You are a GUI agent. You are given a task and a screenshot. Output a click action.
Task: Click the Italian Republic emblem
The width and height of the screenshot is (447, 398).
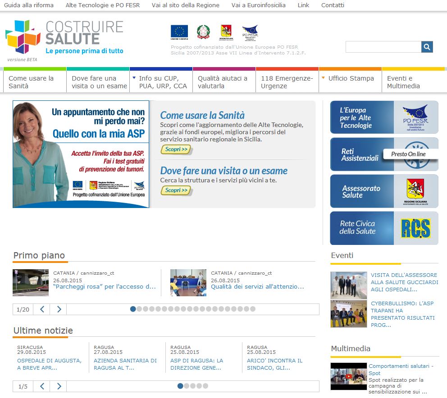[203, 32]
